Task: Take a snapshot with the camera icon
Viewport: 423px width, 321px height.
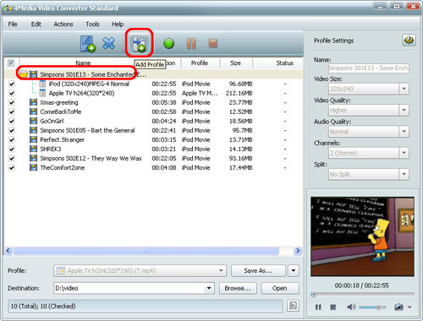Action: [x=398, y=307]
